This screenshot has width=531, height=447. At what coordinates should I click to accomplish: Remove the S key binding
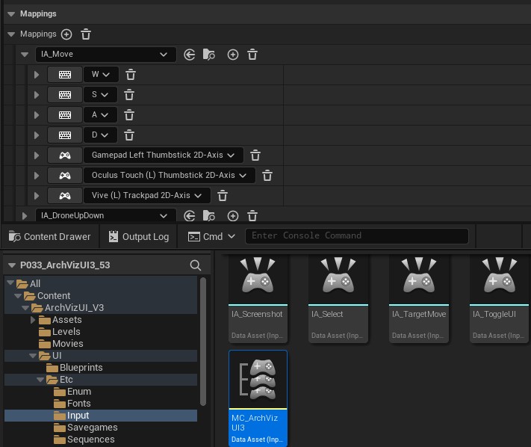(129, 95)
